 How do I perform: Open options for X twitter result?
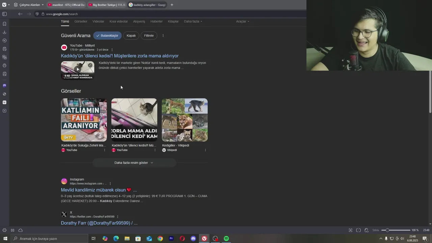(x=117, y=217)
